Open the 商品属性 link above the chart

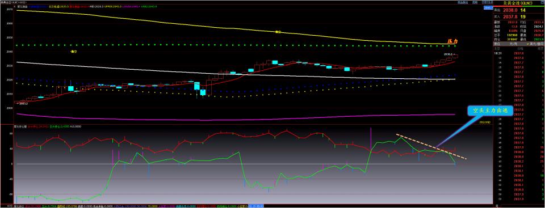[x=463, y=2]
